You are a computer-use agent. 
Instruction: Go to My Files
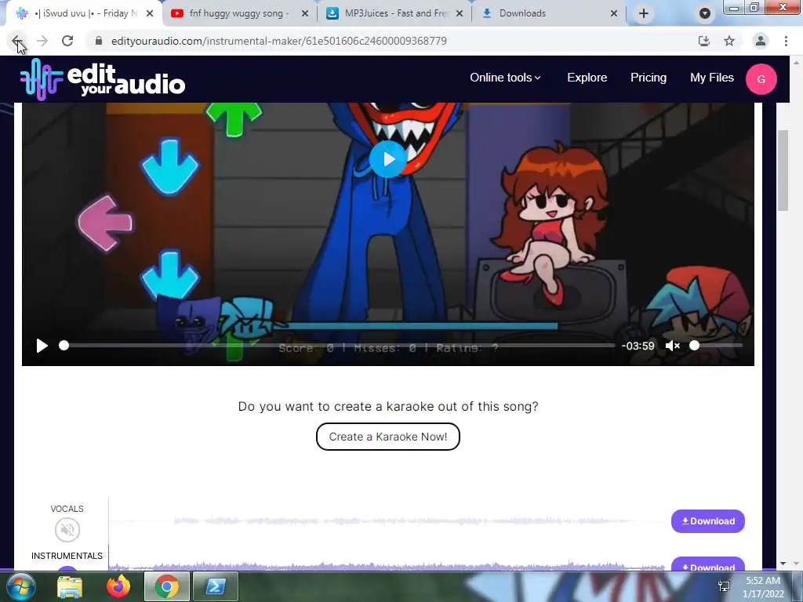pos(712,78)
